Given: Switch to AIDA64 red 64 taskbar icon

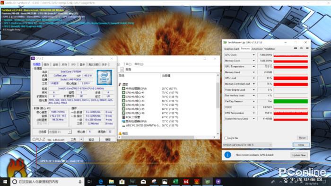Looking at the screenshot, I should click(186, 182).
